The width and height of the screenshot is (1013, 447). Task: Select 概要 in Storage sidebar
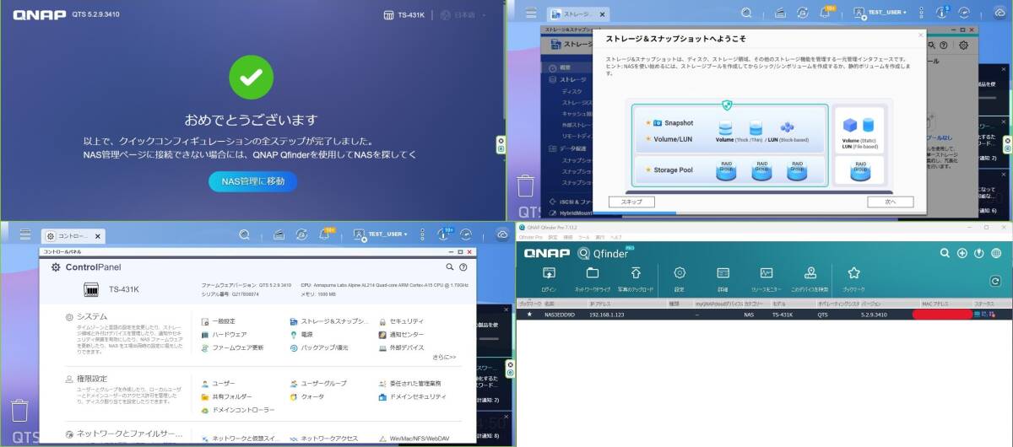(563, 68)
